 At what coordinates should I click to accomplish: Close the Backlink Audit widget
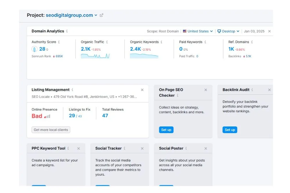(x=269, y=90)
